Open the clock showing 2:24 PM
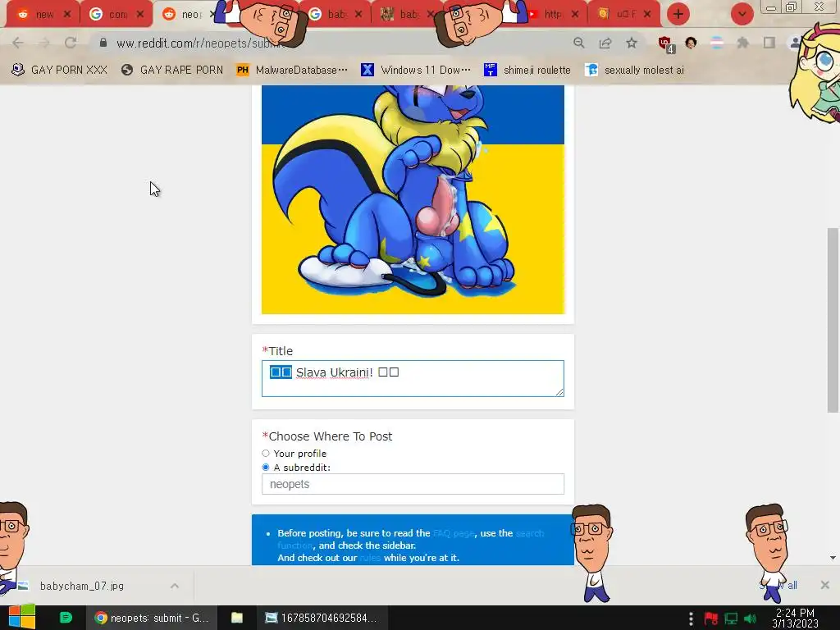The image size is (840, 630). [x=796, y=619]
